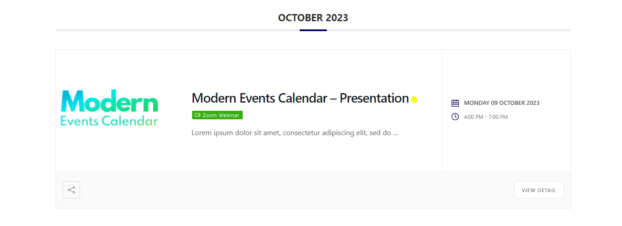
Task: Click the clock icon beside event time
Action: pos(455,117)
